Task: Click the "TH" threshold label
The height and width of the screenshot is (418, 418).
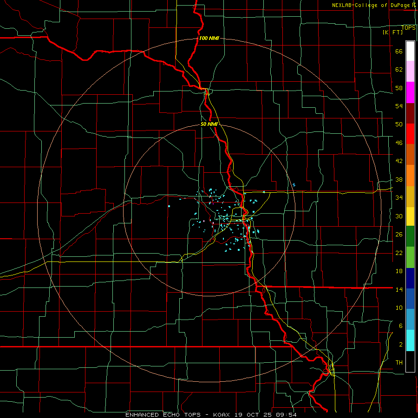Action: [x=399, y=363]
